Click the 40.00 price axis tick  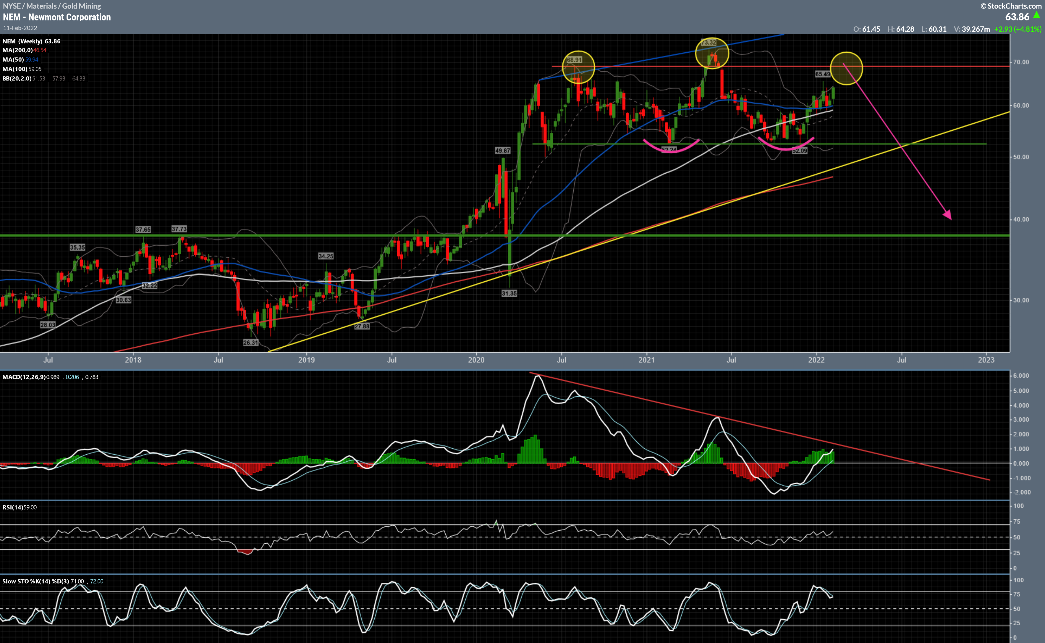point(1021,219)
